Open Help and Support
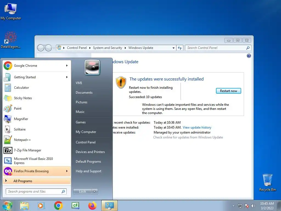 [x=89, y=171]
